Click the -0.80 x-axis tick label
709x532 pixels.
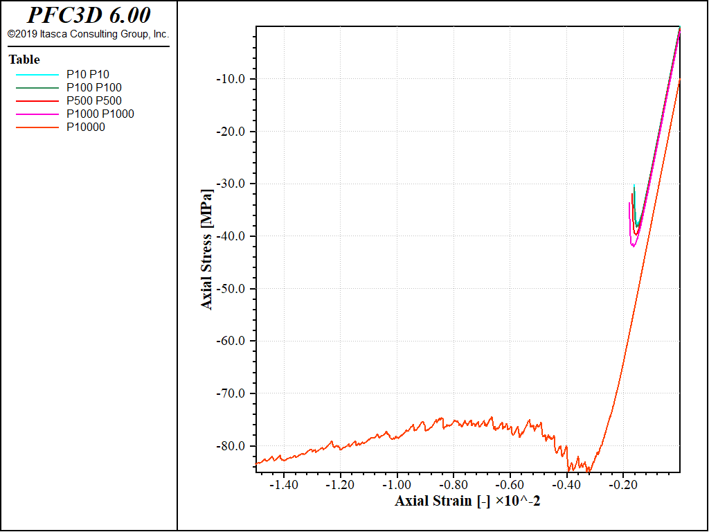click(454, 485)
